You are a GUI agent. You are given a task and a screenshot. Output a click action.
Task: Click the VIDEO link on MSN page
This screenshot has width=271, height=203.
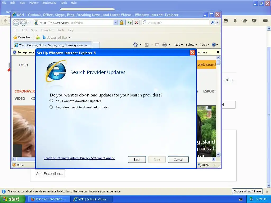click(x=20, y=99)
